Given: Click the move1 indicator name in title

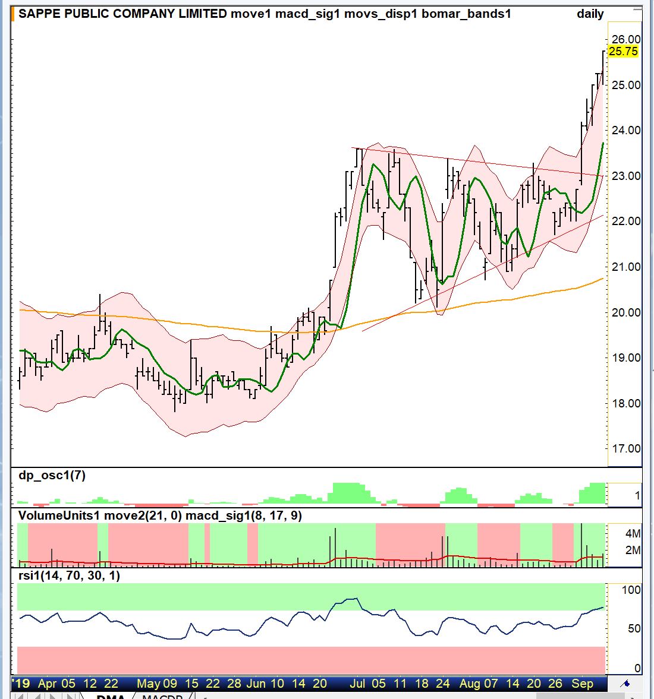Looking at the screenshot, I should (x=251, y=14).
